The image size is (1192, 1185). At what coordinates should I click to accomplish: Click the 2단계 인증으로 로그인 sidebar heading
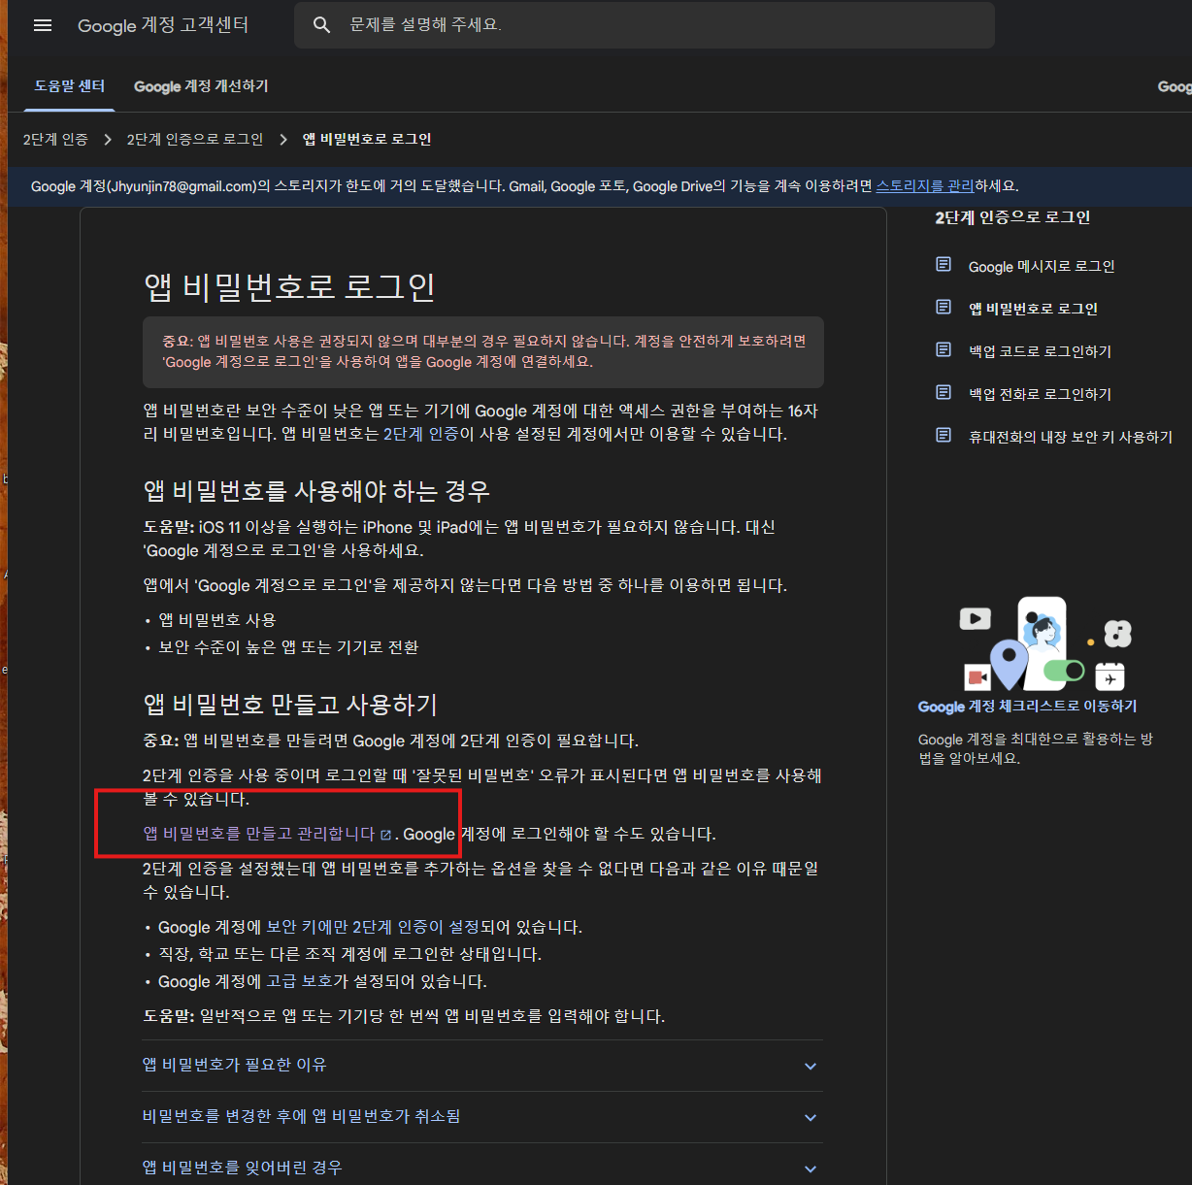[x=1012, y=217]
